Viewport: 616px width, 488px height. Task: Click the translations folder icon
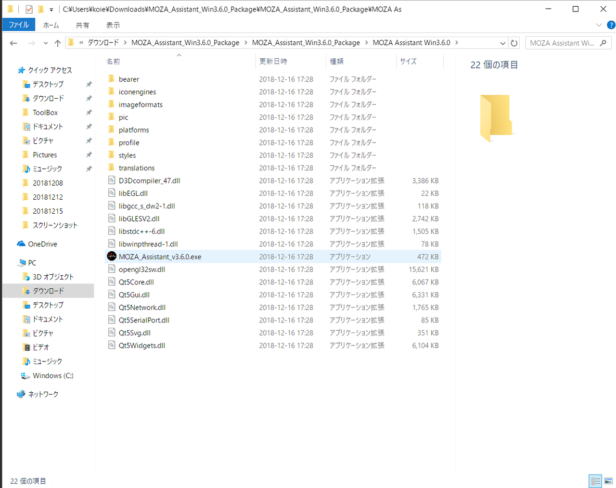112,167
